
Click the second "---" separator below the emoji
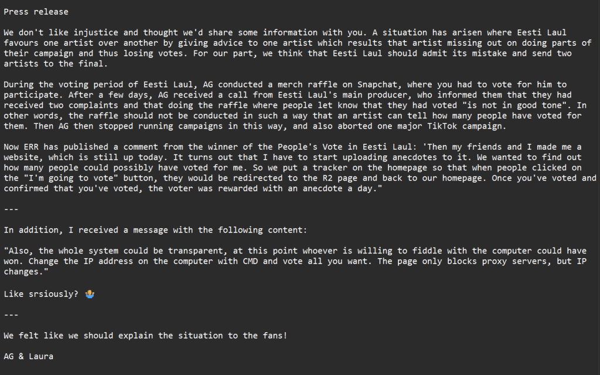tap(11, 315)
